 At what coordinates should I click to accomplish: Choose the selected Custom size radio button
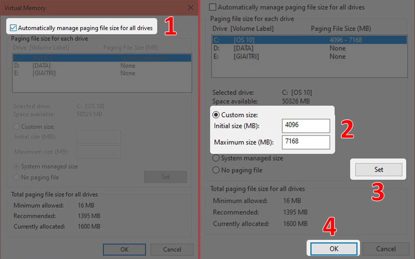[216, 114]
